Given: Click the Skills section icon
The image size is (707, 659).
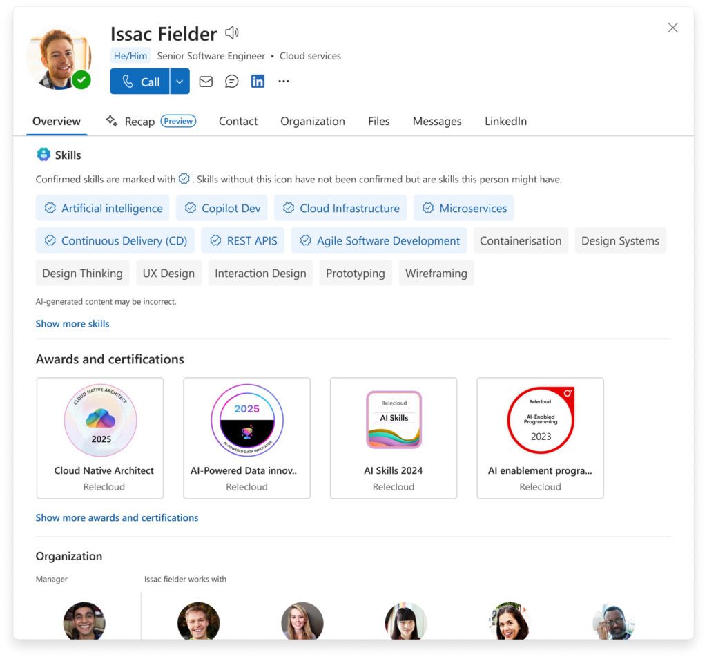Looking at the screenshot, I should click(43, 155).
